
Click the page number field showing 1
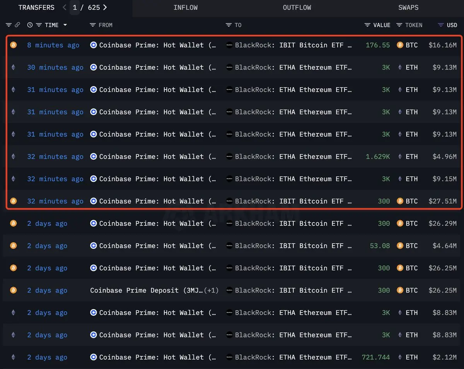[75, 7]
